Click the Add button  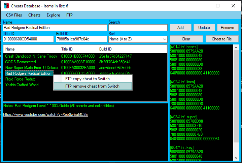coord(180,28)
